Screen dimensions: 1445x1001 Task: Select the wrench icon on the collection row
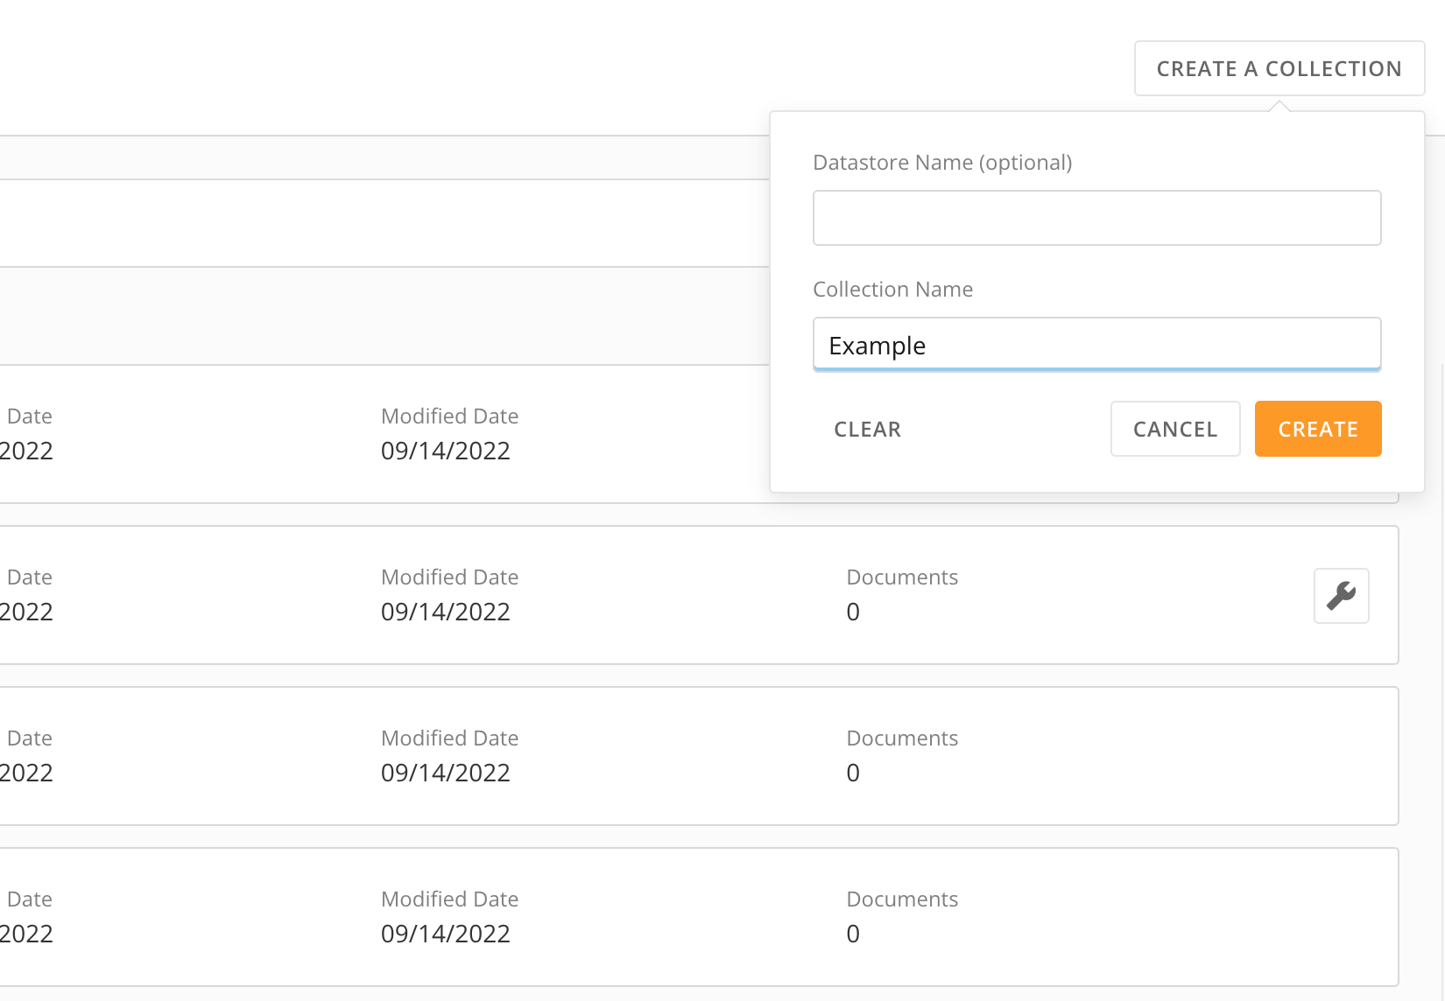[1341, 596]
